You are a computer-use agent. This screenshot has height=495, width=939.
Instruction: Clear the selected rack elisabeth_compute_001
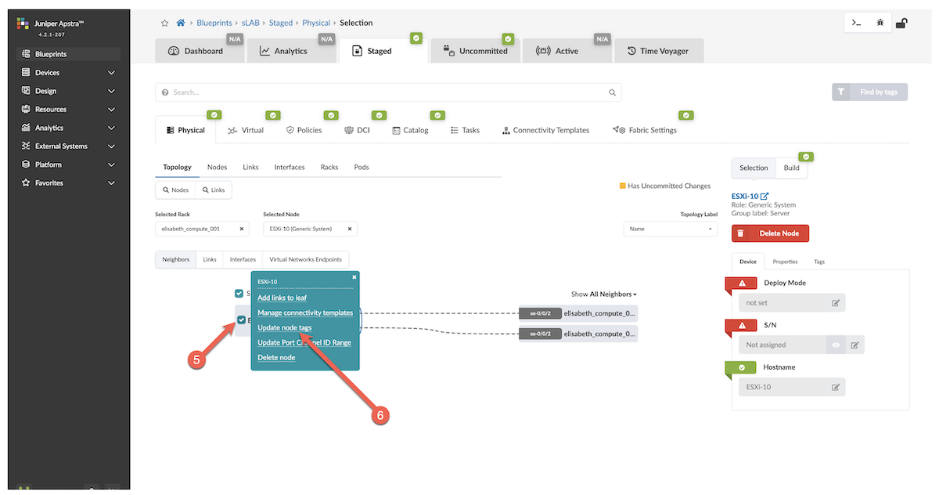(241, 229)
